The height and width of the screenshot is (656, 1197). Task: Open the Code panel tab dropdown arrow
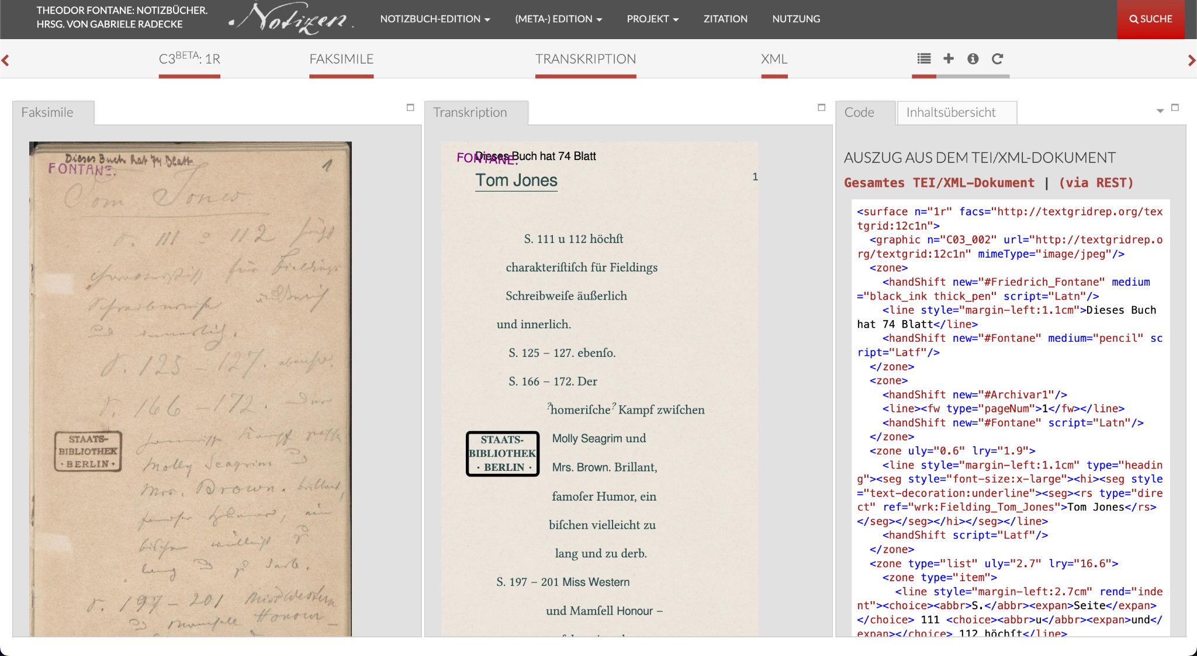tap(1160, 111)
